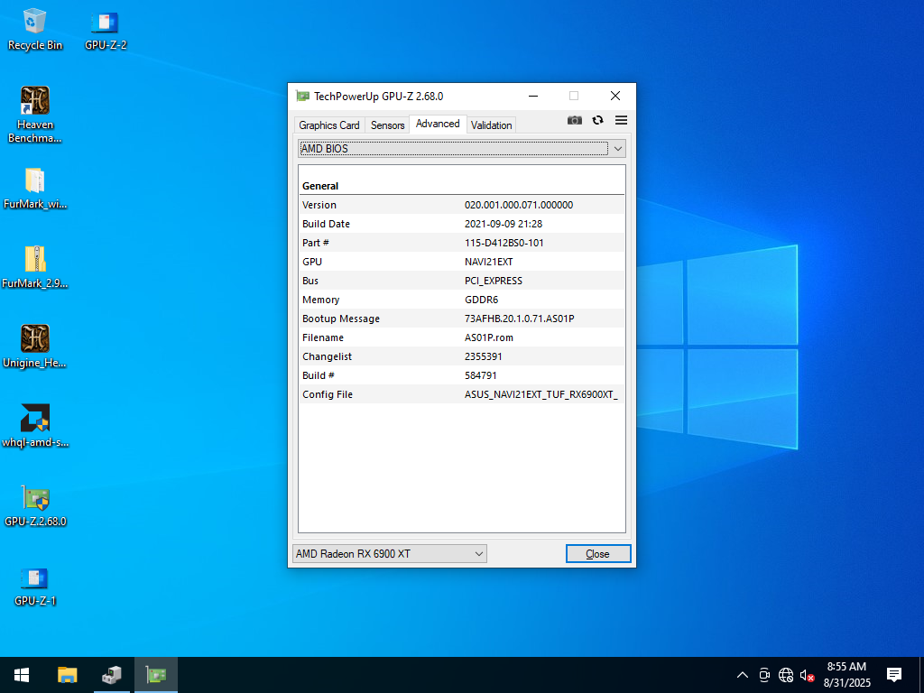924x693 pixels.
Task: Switch to the Graphics Card tab
Action: (x=328, y=125)
